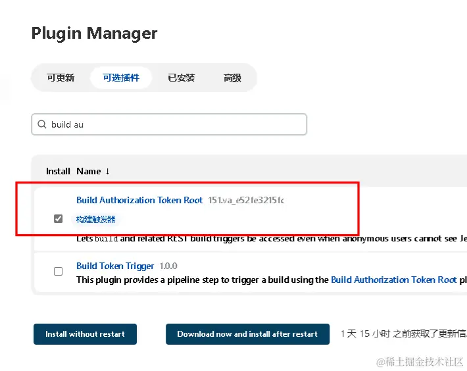Screen dimensions: 467x371
Task: Click the 1 天 15 小时 update info text
Action: [404, 334]
